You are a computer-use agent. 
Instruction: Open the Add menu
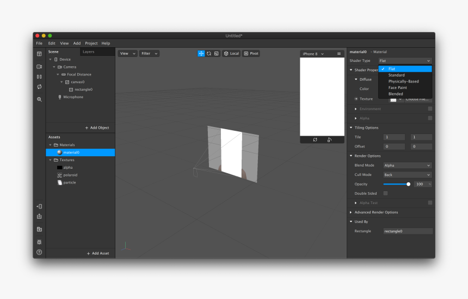click(77, 43)
